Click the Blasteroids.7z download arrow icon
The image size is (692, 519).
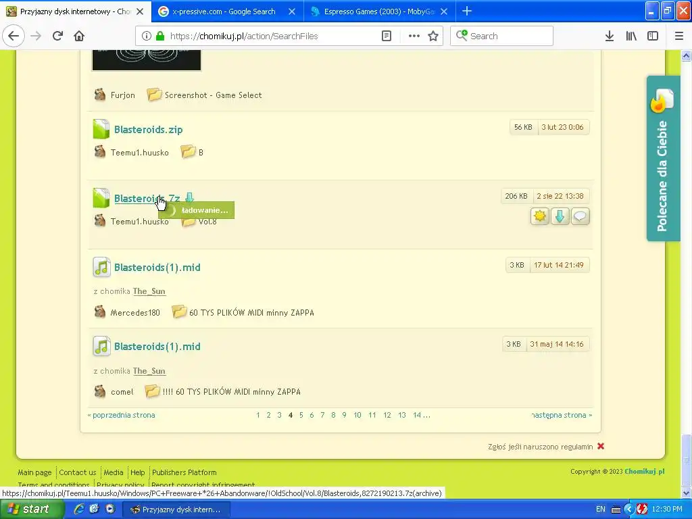click(189, 198)
